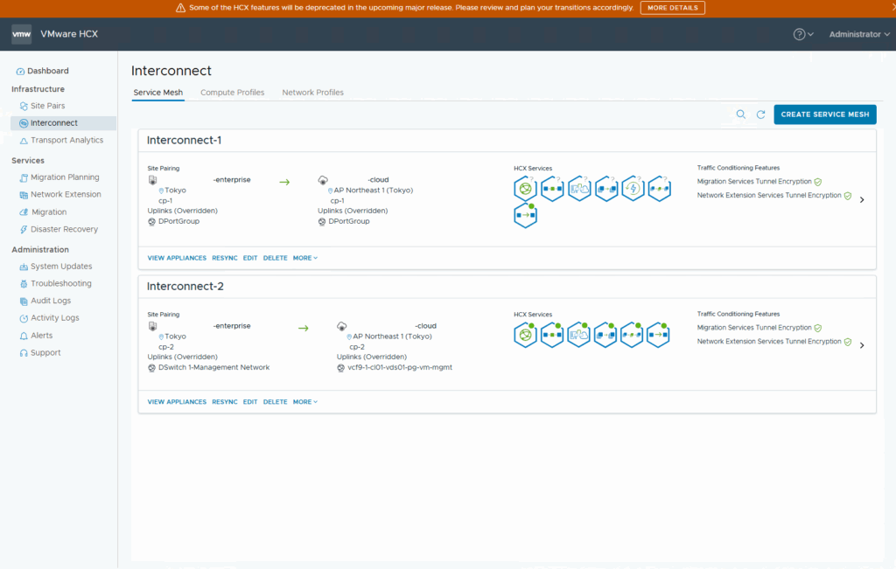The width and height of the screenshot is (896, 569).
Task: Click the Dashboard icon in sidebar
Action: click(20, 71)
